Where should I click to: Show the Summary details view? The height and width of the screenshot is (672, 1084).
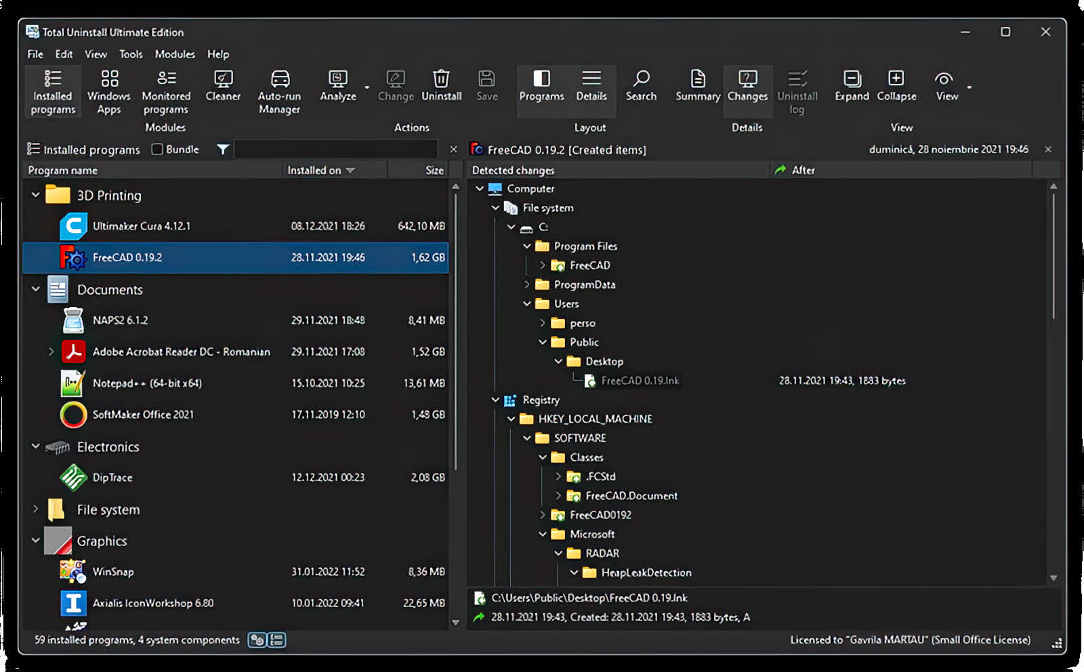tap(698, 85)
